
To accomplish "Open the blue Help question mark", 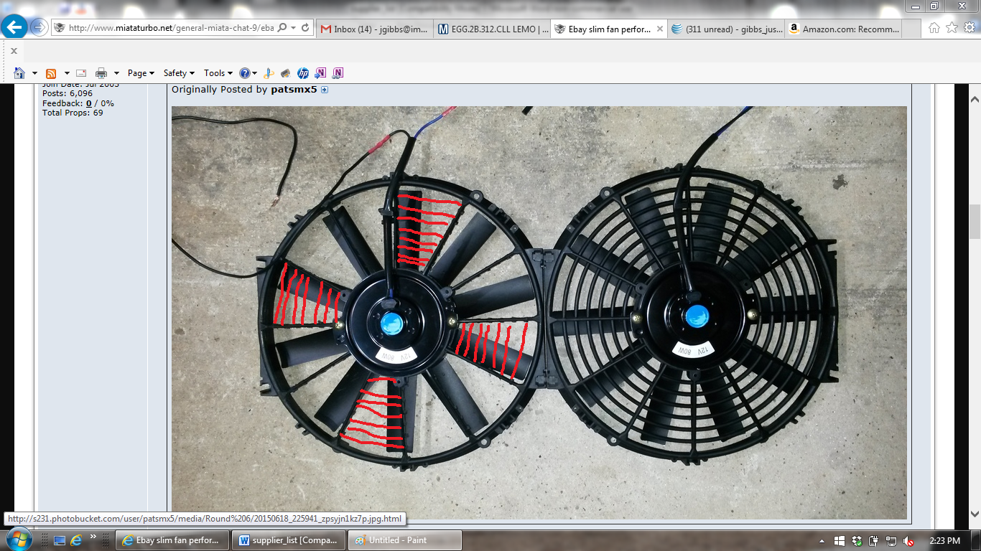I will coord(245,73).
